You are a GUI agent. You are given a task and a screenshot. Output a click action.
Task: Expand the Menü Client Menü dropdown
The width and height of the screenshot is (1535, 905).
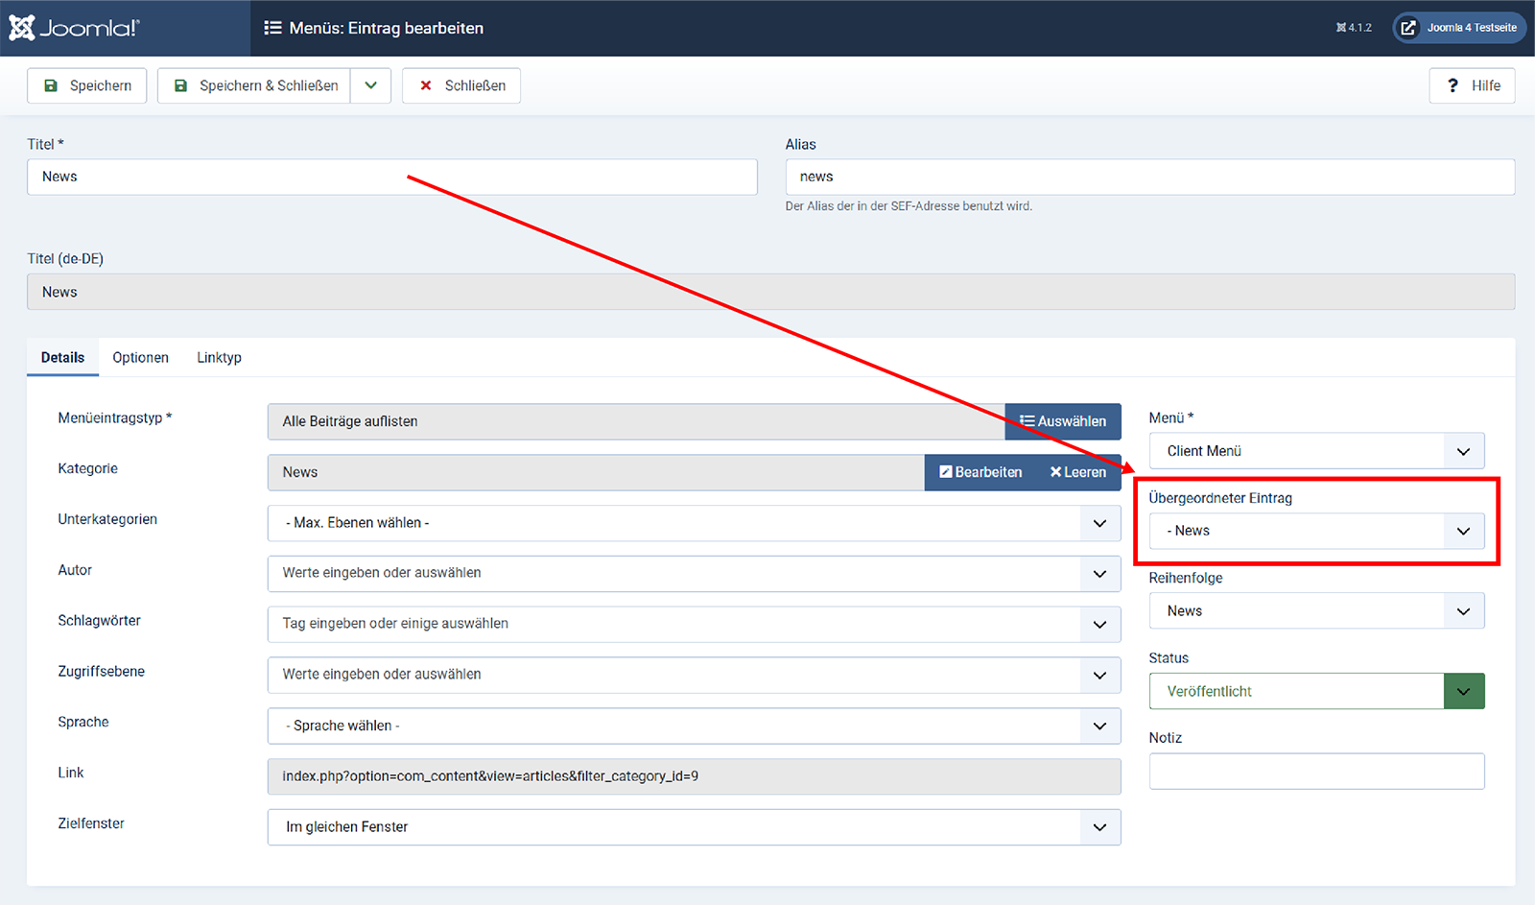[1315, 451]
